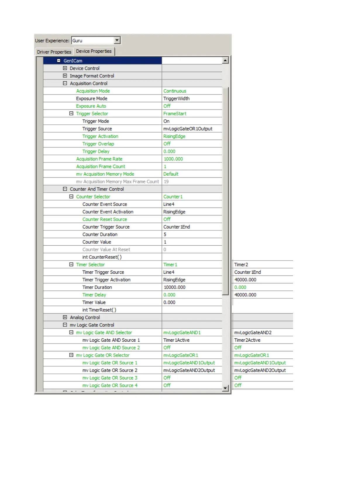Click the Acquisition Frame Rate value 1000.000
This screenshot has width=348, height=493.
(173, 159)
